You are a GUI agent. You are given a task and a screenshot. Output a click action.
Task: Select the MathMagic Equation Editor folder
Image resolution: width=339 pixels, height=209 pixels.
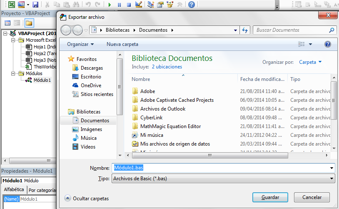pos(171,126)
